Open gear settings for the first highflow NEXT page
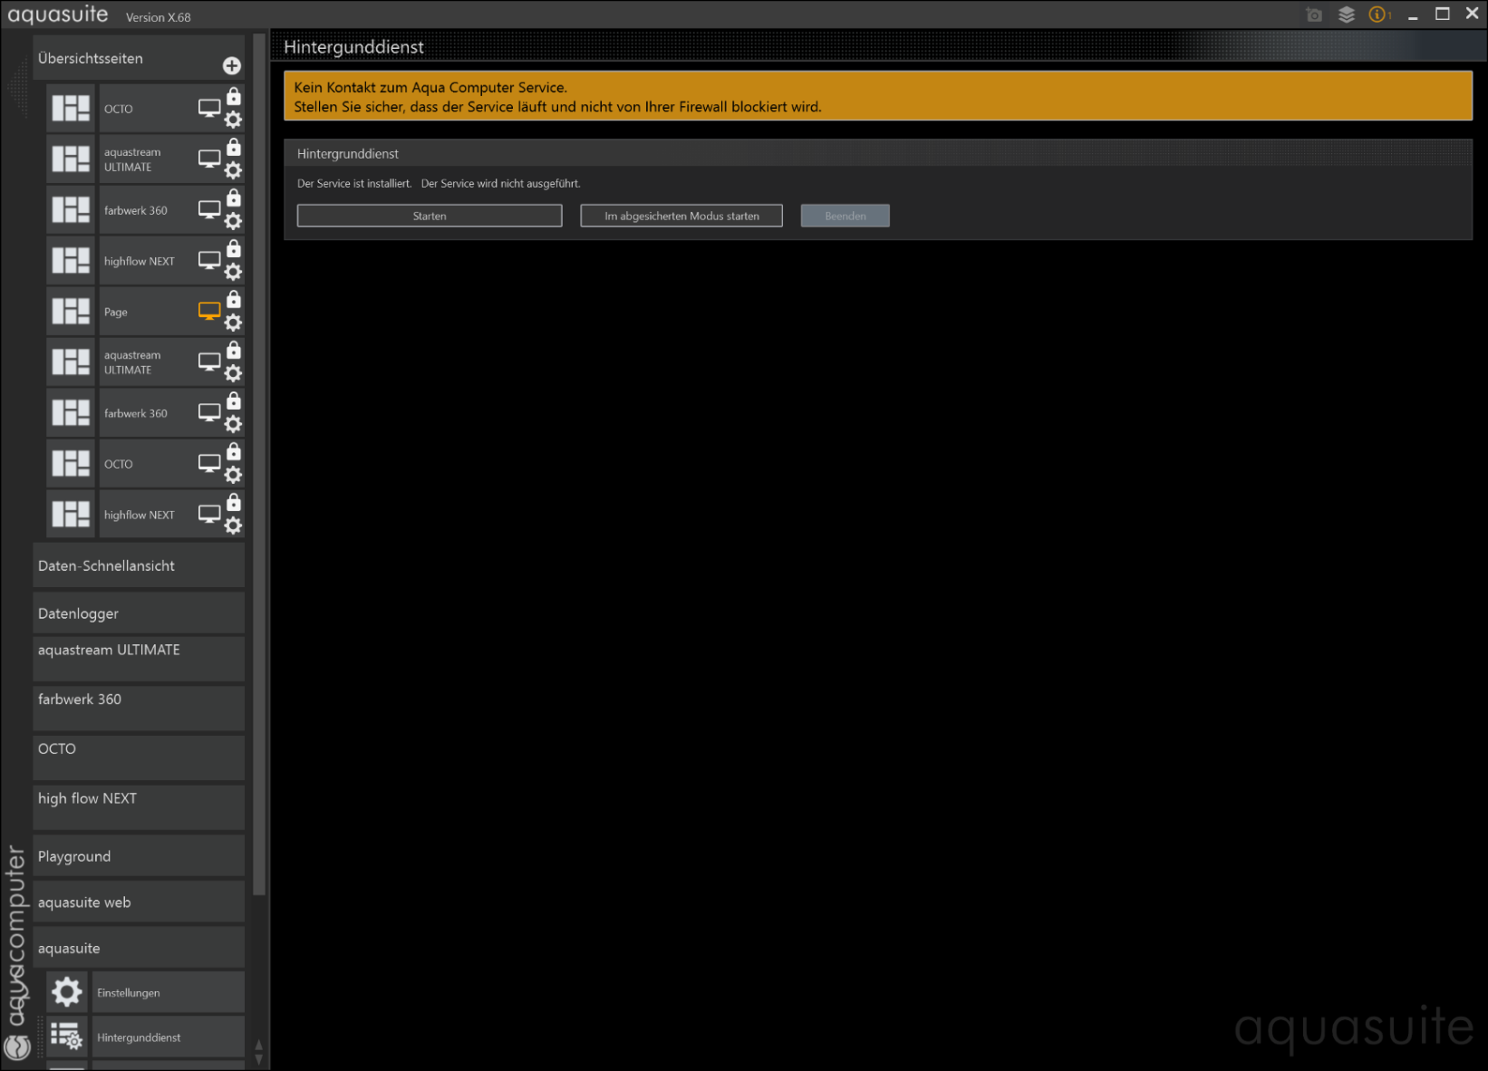Image resolution: width=1488 pixels, height=1071 pixels. click(x=233, y=272)
